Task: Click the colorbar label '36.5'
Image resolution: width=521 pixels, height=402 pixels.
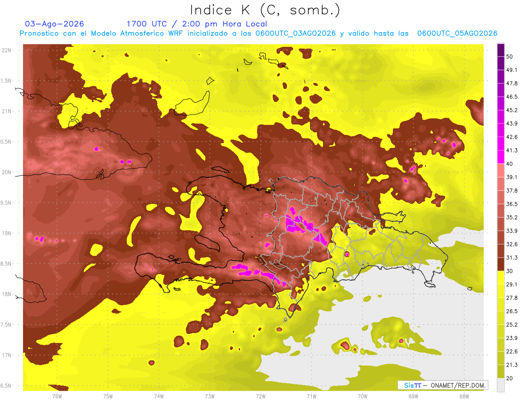Action: coord(512,204)
